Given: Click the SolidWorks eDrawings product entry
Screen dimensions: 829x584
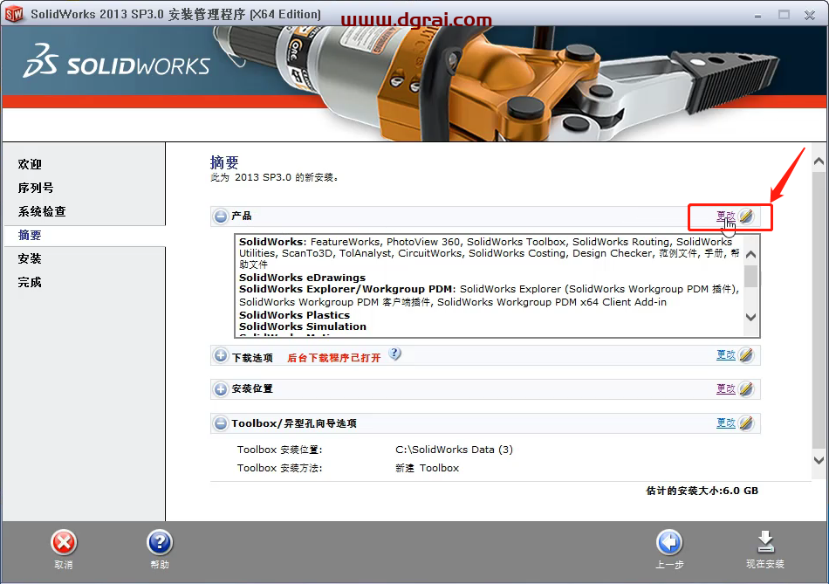Looking at the screenshot, I should point(302,278).
